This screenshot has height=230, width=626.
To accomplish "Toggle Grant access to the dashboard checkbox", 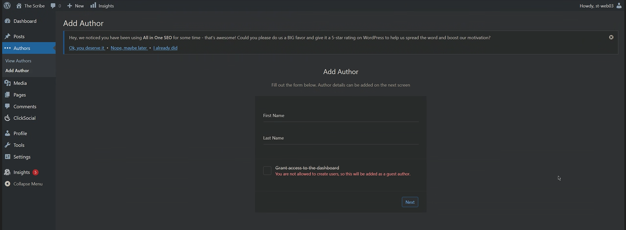I will click(x=267, y=171).
